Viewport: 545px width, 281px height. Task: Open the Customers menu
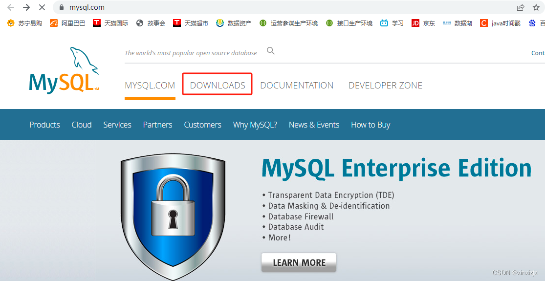[203, 125]
